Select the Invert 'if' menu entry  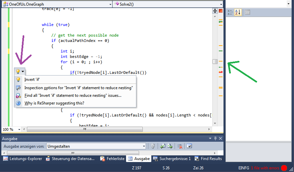pos(32,79)
